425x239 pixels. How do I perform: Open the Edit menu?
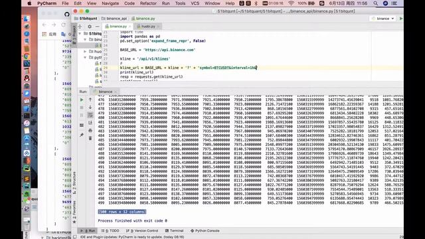(x=78, y=3)
